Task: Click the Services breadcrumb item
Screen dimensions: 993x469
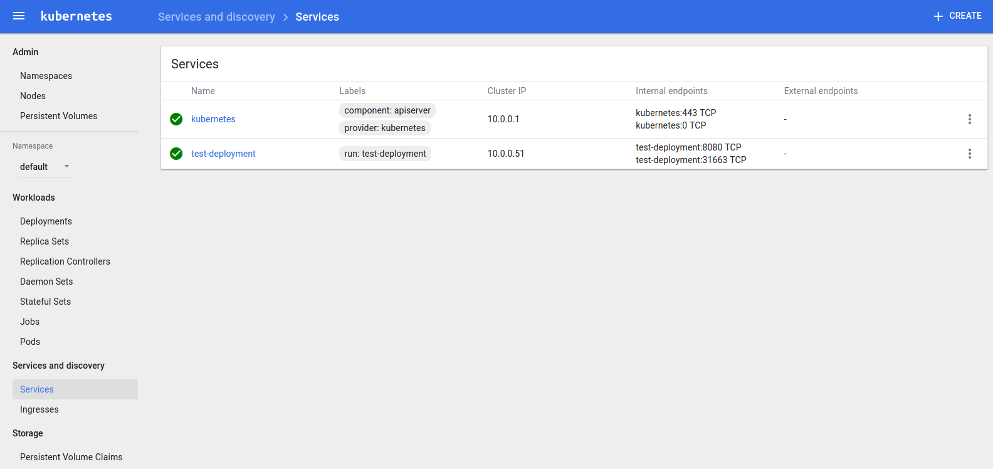Action: click(x=317, y=17)
